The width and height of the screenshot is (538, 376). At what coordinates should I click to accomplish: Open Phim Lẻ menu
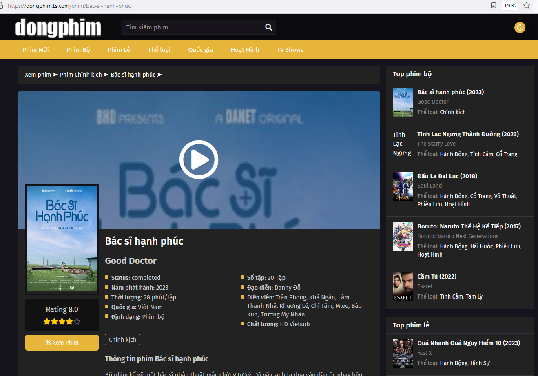(119, 50)
